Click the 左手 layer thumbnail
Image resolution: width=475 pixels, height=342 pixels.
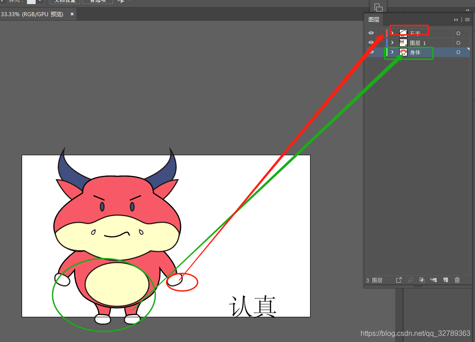[403, 33]
